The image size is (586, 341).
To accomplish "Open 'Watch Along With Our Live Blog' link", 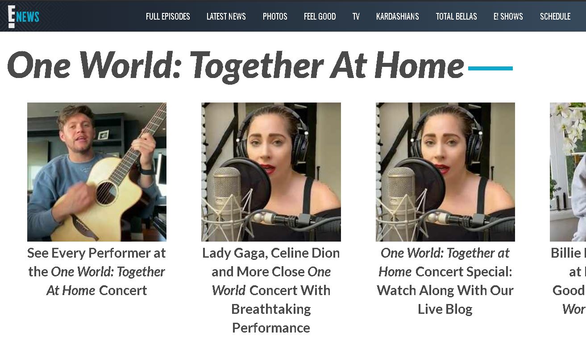I will point(445,281).
